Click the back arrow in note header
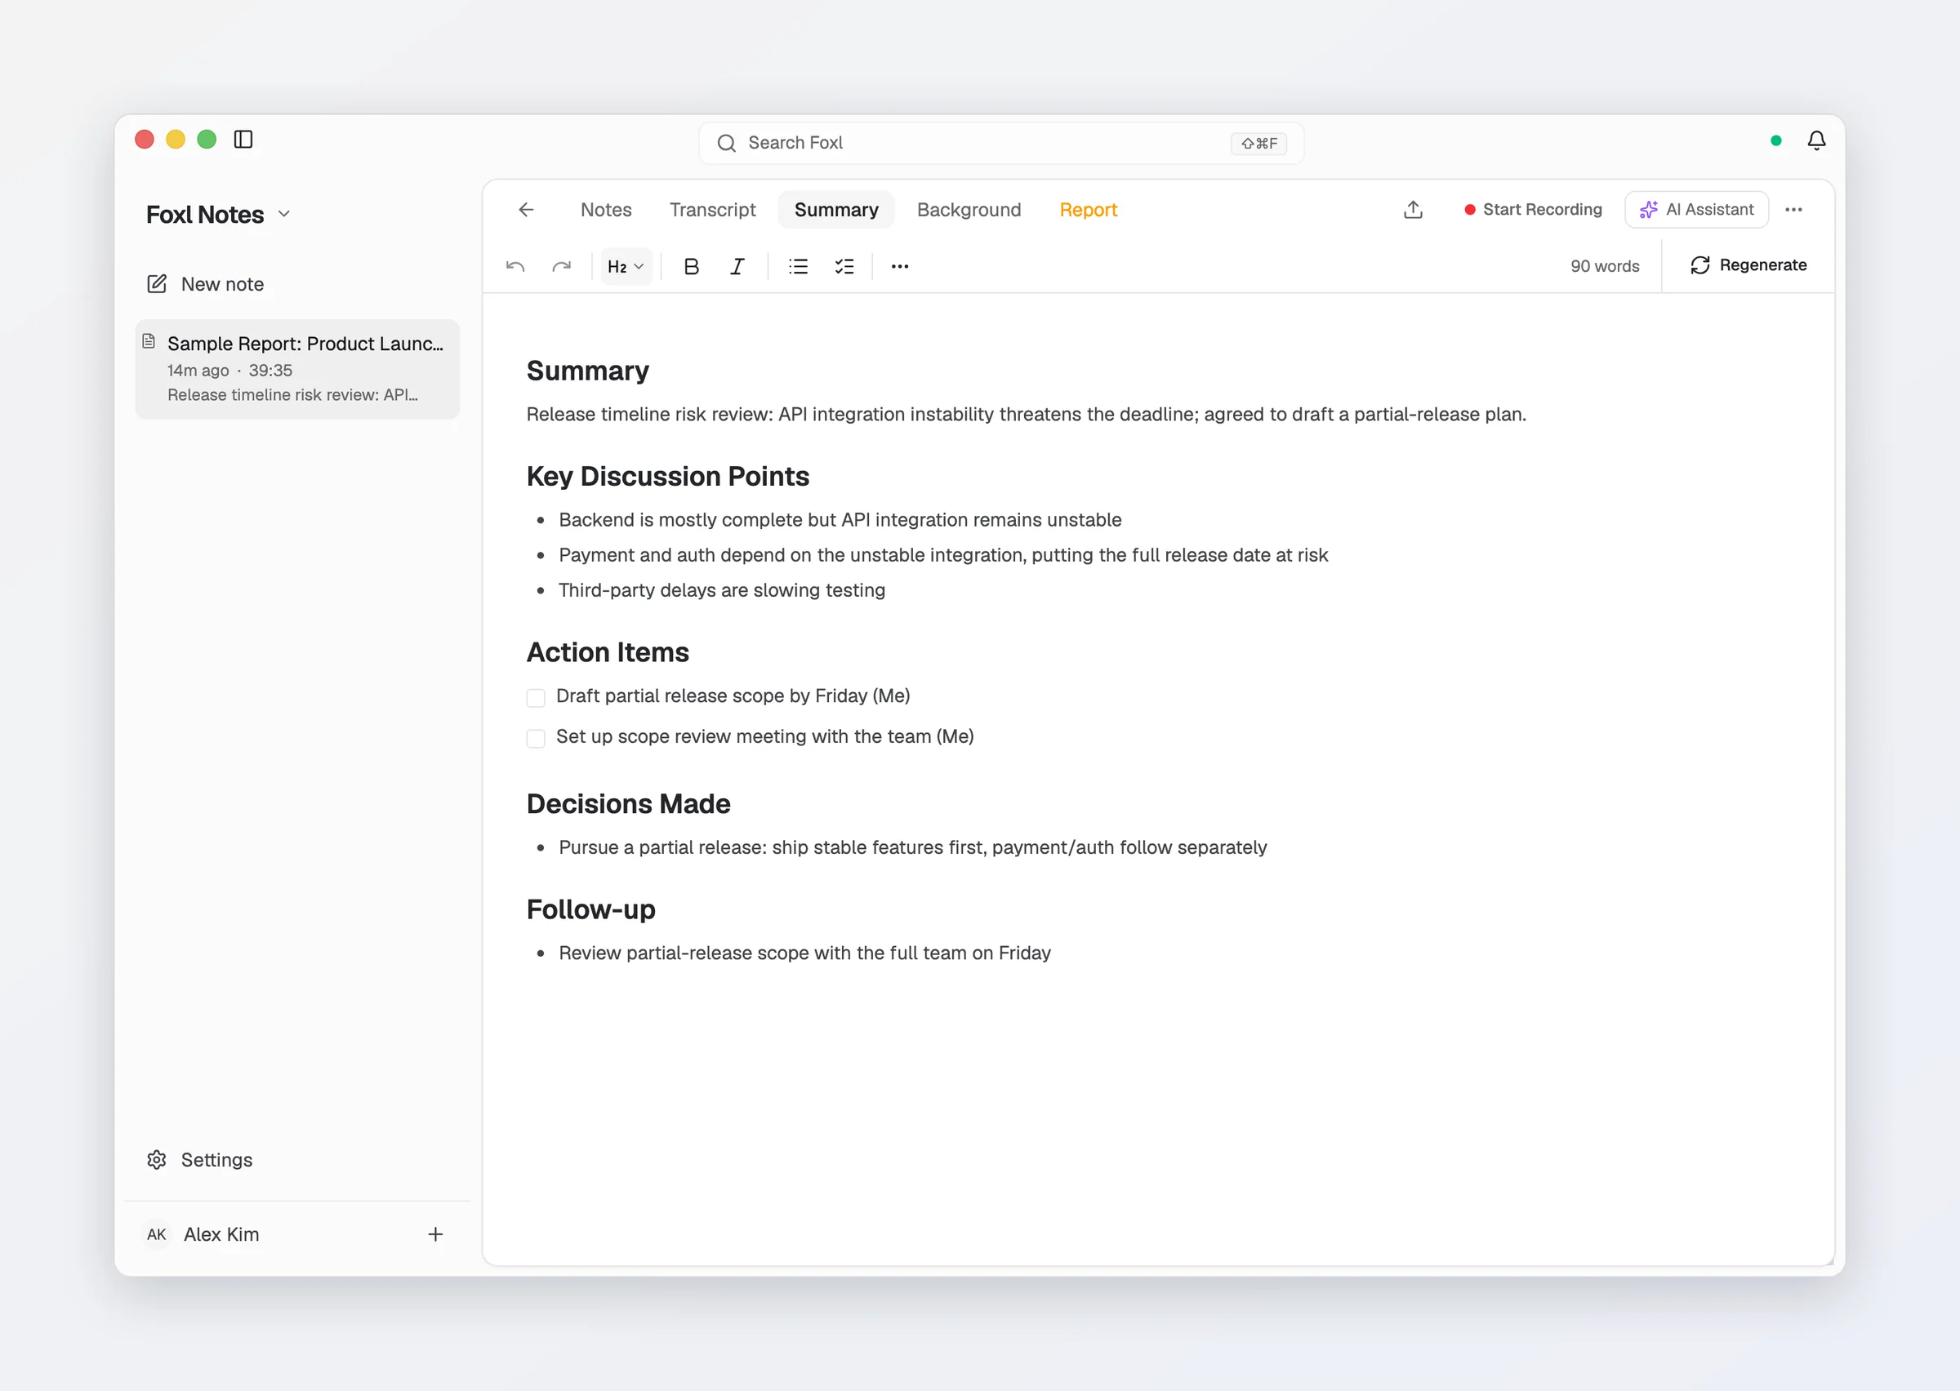This screenshot has height=1391, width=1960. (x=526, y=210)
